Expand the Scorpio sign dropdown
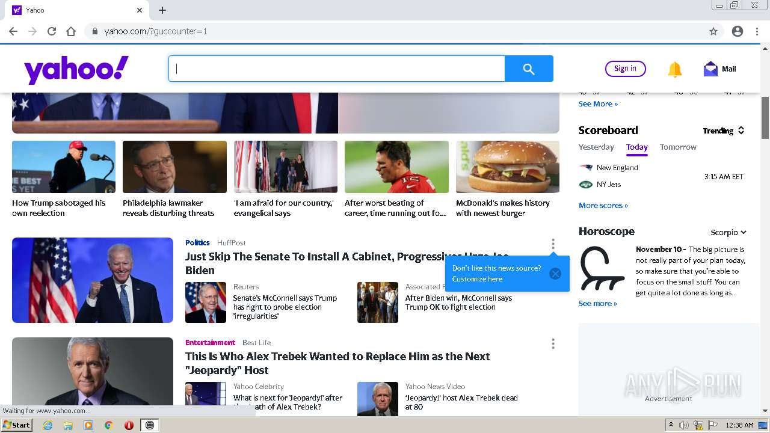The image size is (770, 433). [x=728, y=232]
